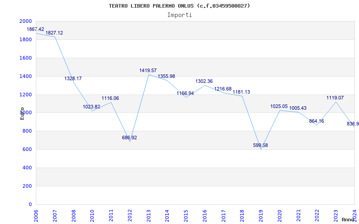
Task: Select the 1116.06 data label
Action: pyautogui.click(x=110, y=98)
